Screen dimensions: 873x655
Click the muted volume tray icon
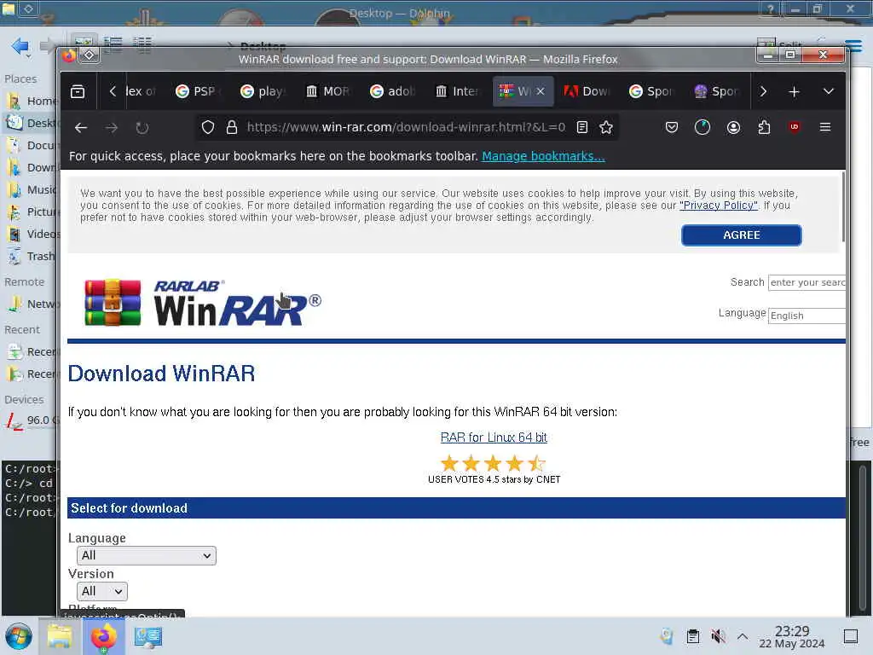click(x=718, y=636)
